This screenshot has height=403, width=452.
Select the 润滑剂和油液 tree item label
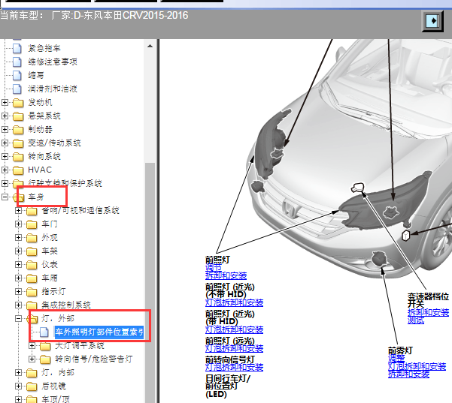tap(53, 89)
